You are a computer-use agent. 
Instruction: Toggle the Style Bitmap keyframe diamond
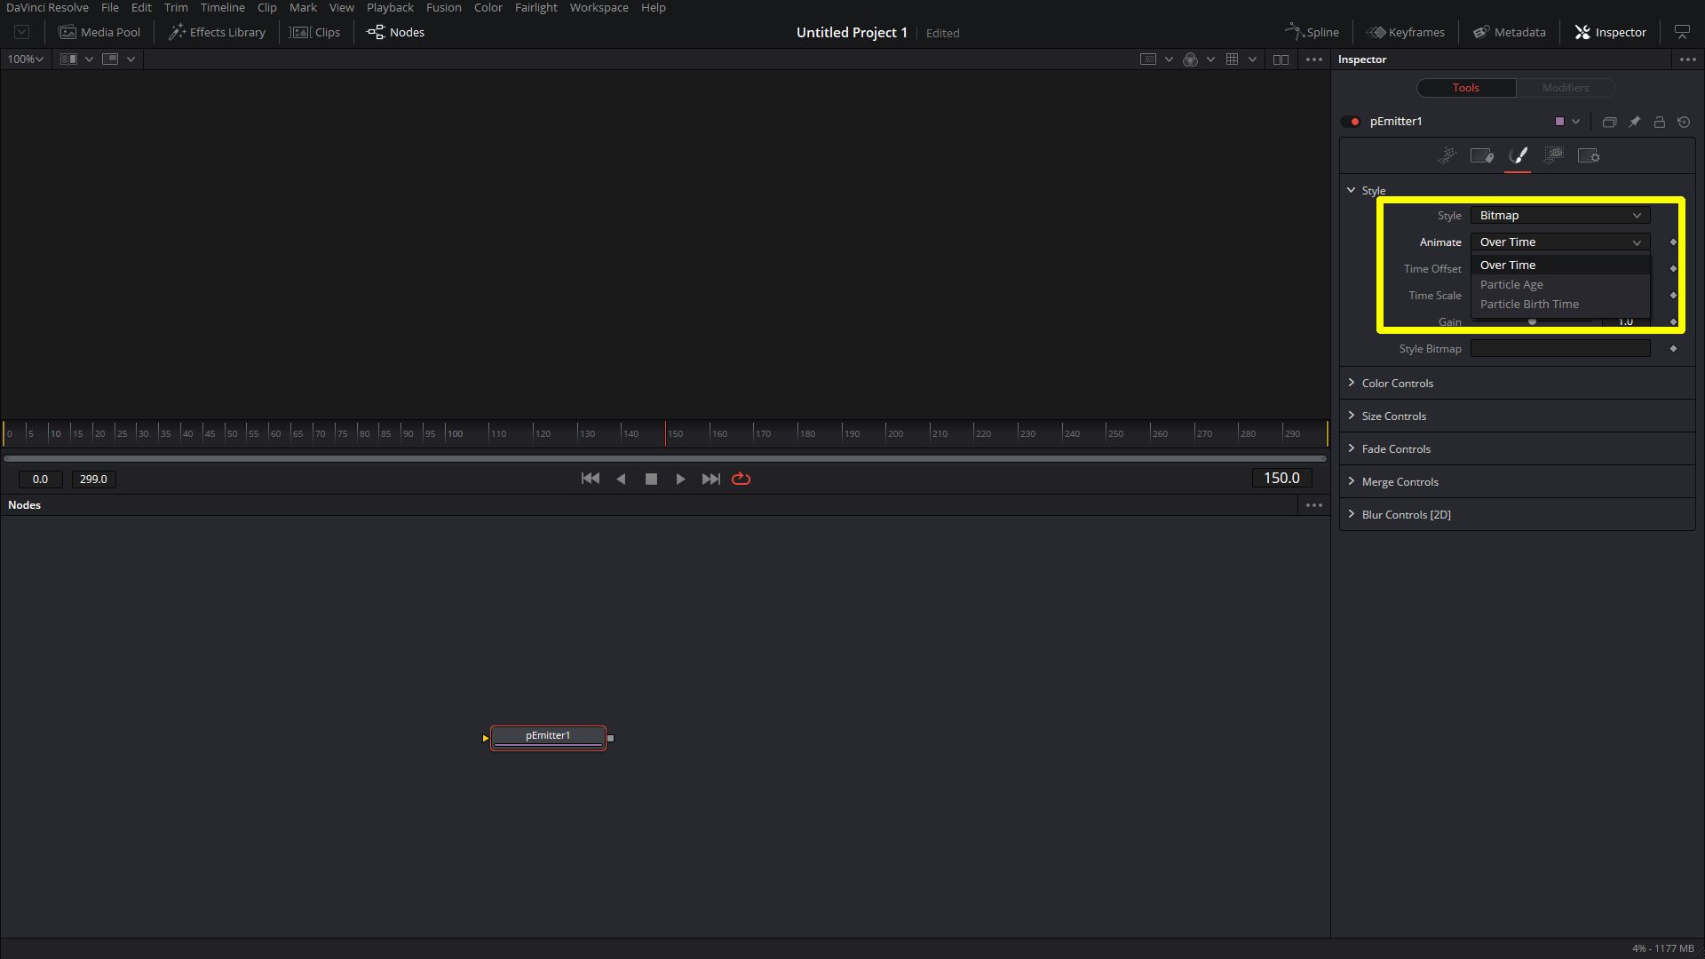[x=1674, y=349]
